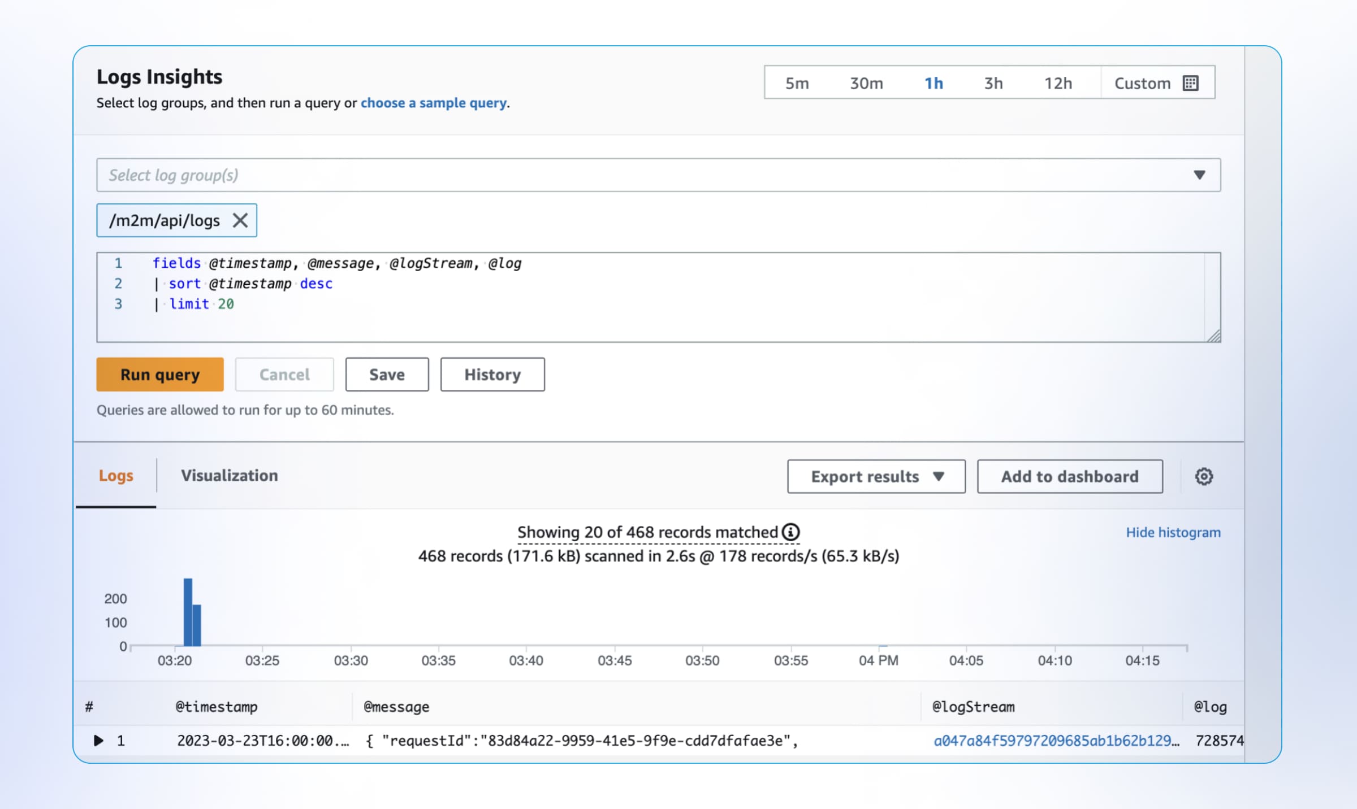Switch to the Visualization tab
Image resolution: width=1357 pixels, height=809 pixels.
[x=229, y=476]
